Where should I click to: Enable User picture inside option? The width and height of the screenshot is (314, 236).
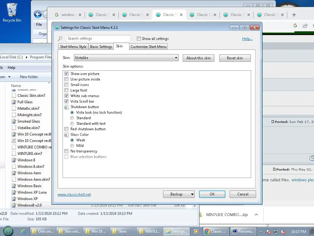click(66, 79)
